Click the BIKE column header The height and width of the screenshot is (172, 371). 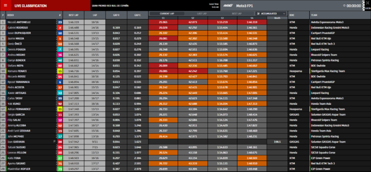pos(298,15)
